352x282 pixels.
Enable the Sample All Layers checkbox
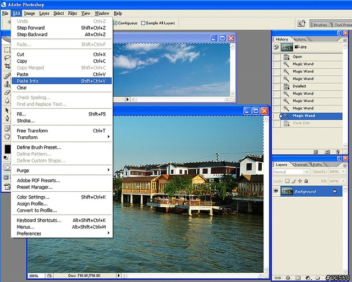(143, 23)
